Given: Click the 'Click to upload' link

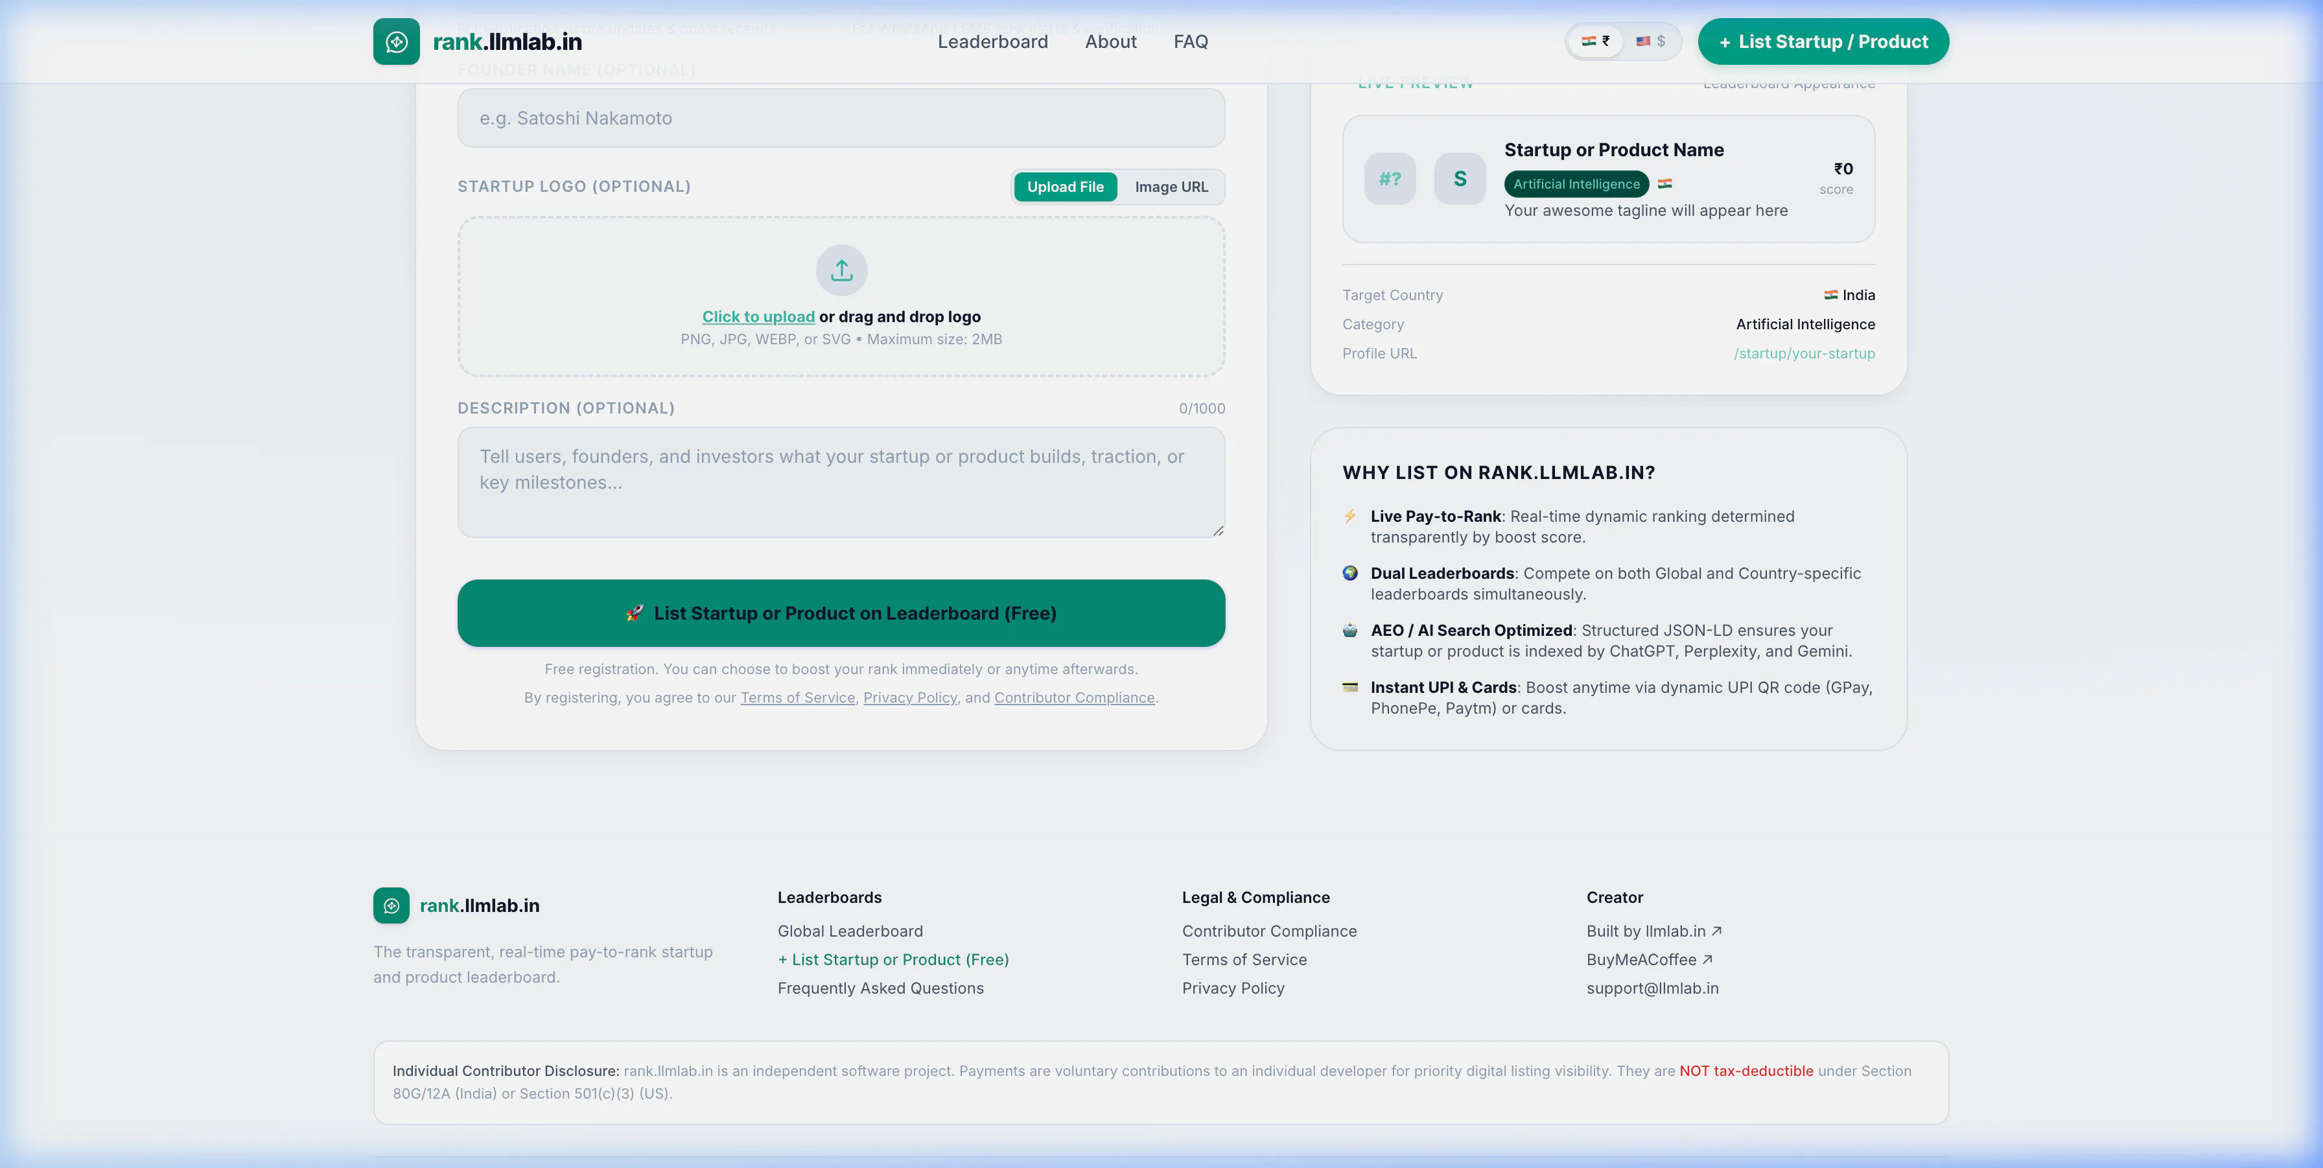Looking at the screenshot, I should (x=758, y=316).
